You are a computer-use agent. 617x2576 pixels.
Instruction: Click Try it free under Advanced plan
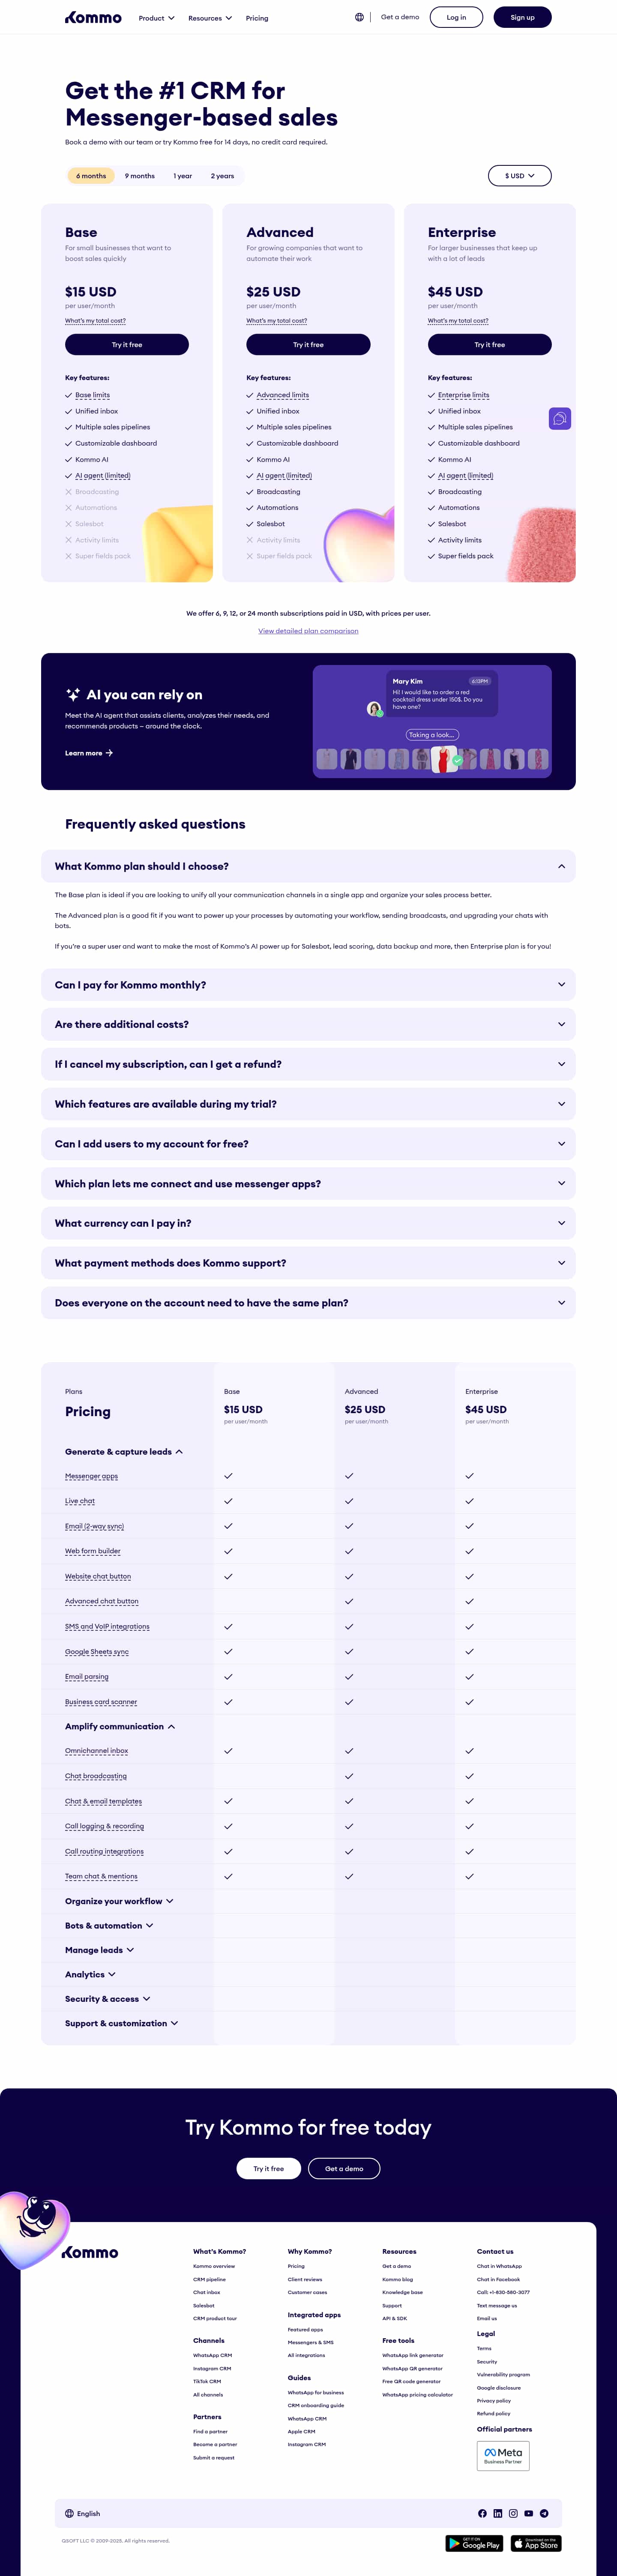[x=308, y=345]
